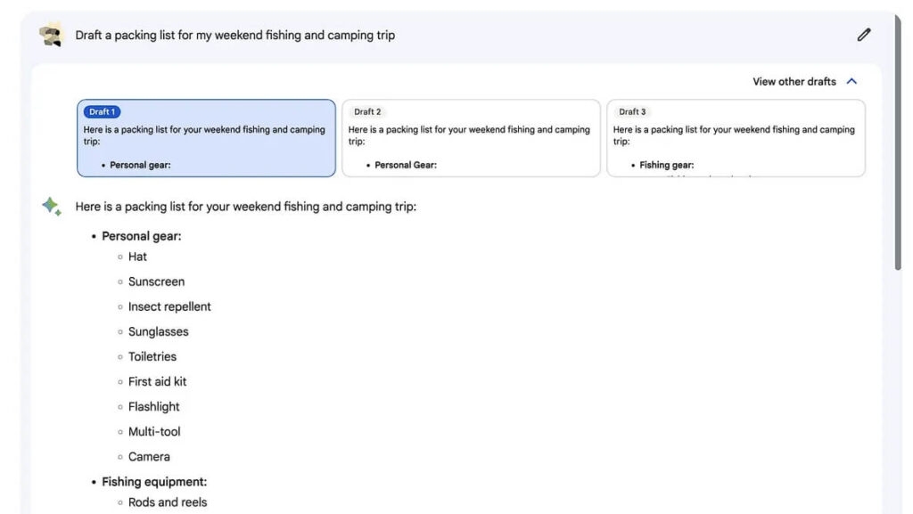Click the Draft 3 badge label
Viewport: 913px width, 514px height.
pyautogui.click(x=632, y=111)
